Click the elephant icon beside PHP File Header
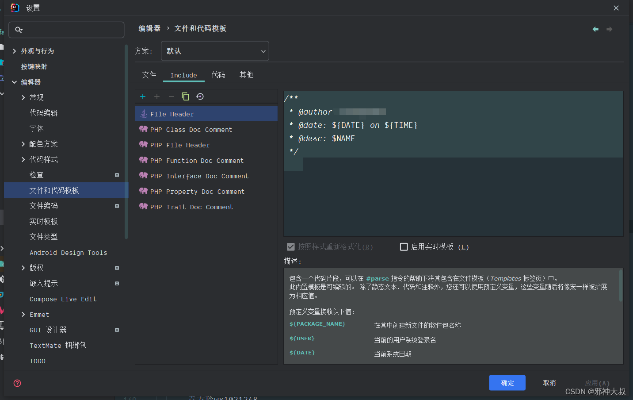 143,144
